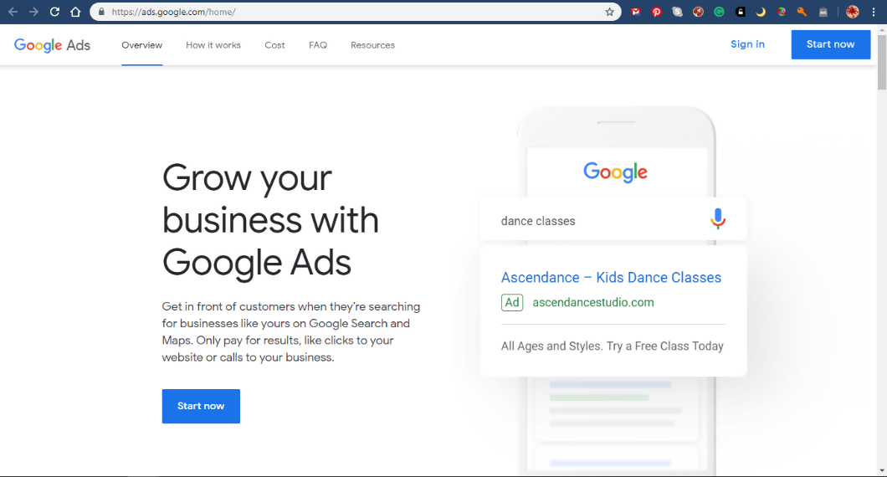
Task: Click the dance classes search box
Action: [x=613, y=220]
